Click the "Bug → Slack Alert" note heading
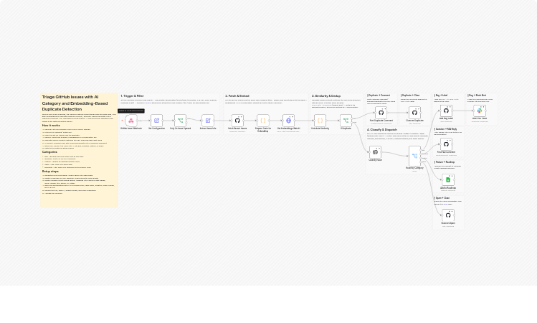This screenshot has width=537, height=323. (x=477, y=95)
